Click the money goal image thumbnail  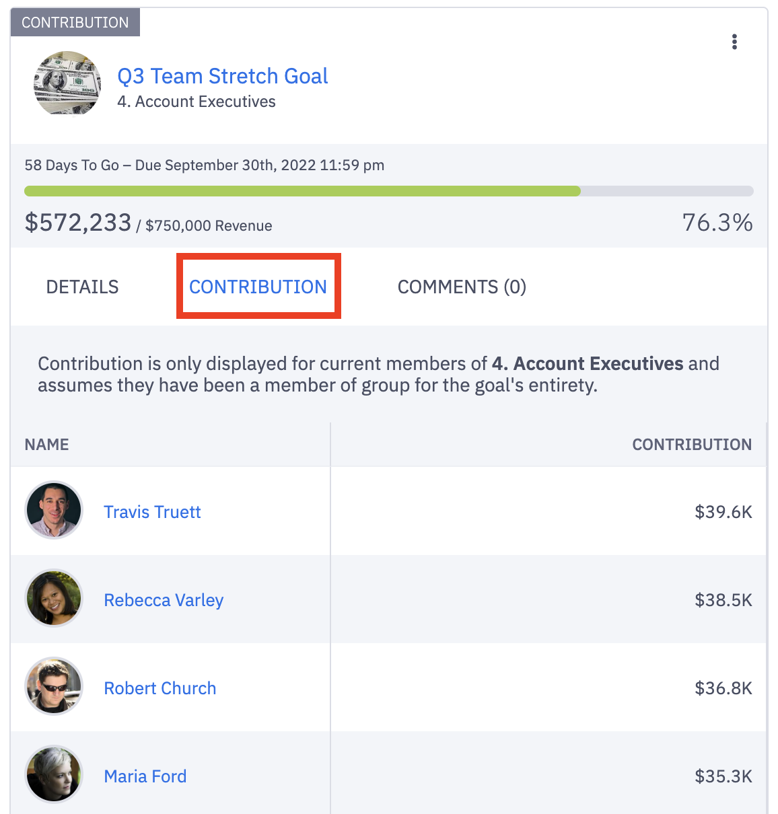click(x=67, y=83)
